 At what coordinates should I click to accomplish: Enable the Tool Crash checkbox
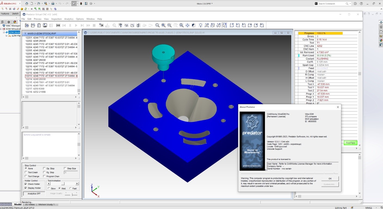tap(26, 172)
